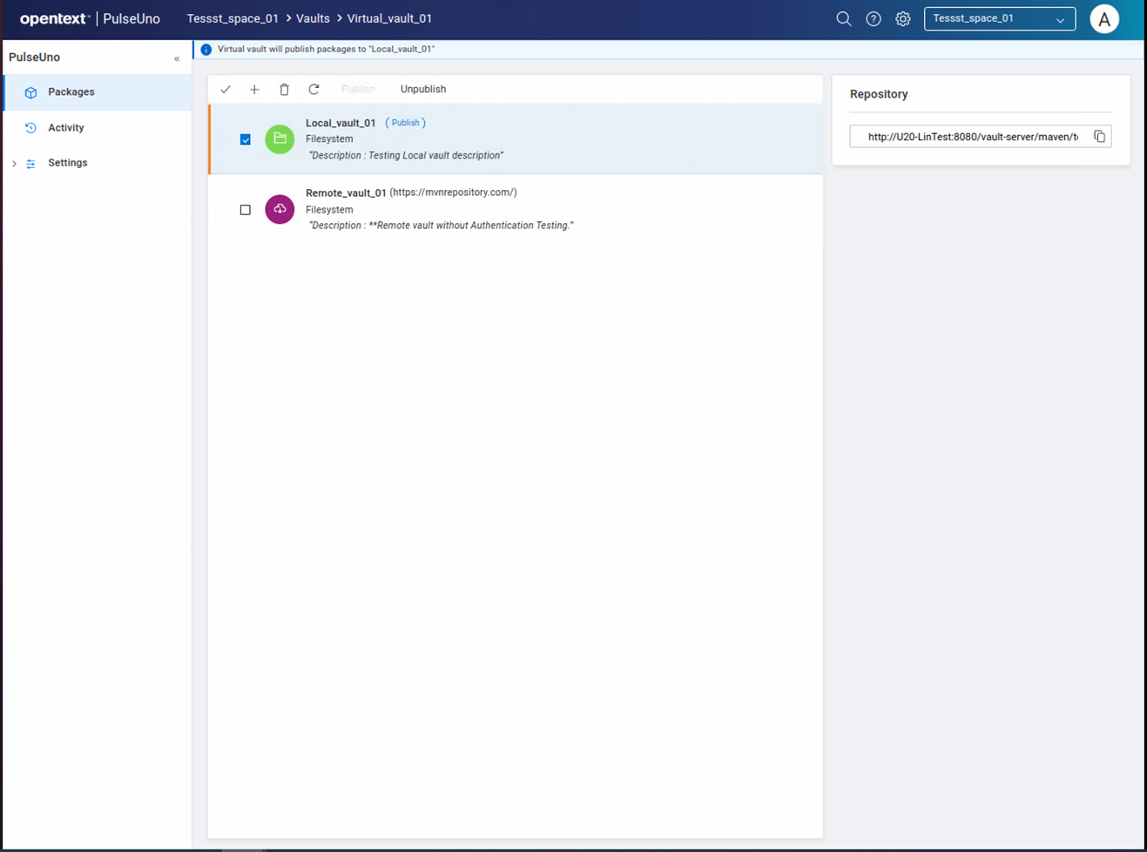
Task: Click the plus icon to add vault
Action: pos(254,90)
